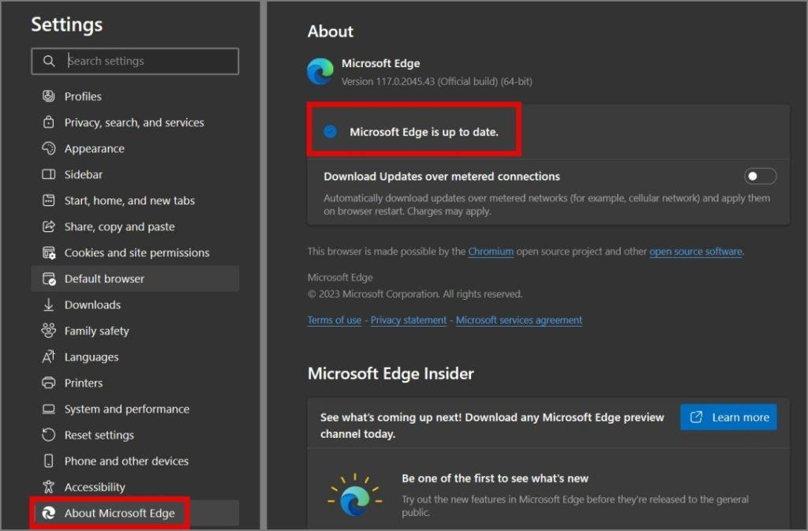Select Printers settings
Screen dimensions: 808x531
(x=135, y=383)
